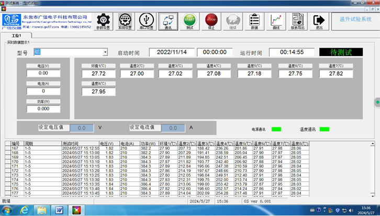Image resolution: width=380 pixels, height=216 pixels.
Task: Open the 串口设置 serial port settings
Action: [x=147, y=21]
